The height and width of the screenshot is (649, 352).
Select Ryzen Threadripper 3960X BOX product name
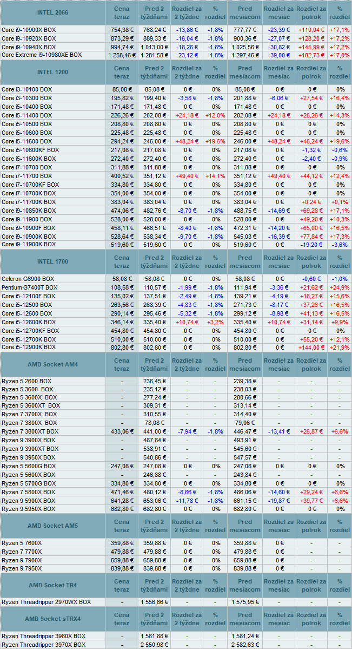point(44,636)
